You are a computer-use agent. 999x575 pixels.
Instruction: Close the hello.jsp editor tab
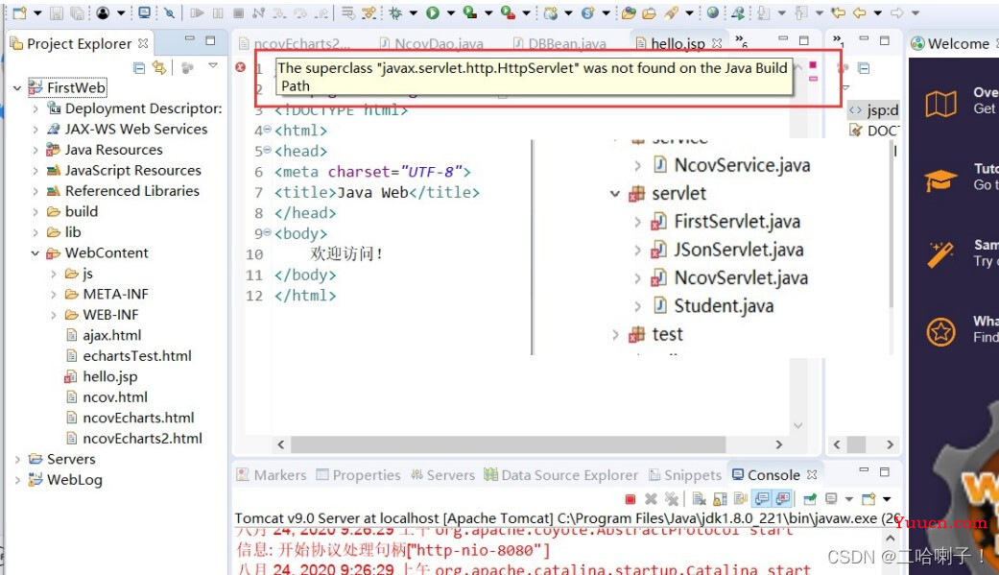717,43
